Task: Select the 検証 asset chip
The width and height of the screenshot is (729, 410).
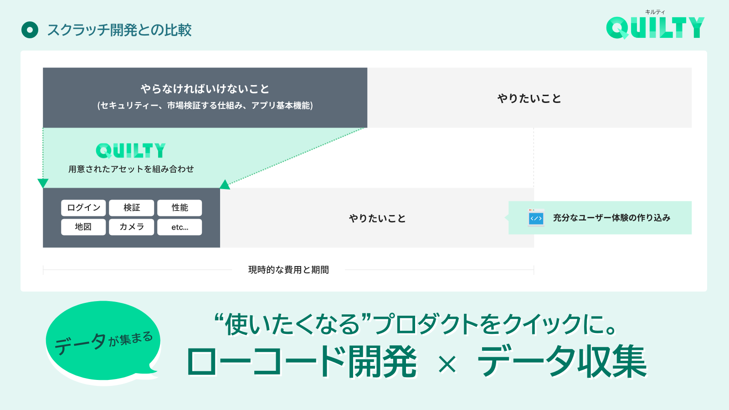Action: [132, 208]
